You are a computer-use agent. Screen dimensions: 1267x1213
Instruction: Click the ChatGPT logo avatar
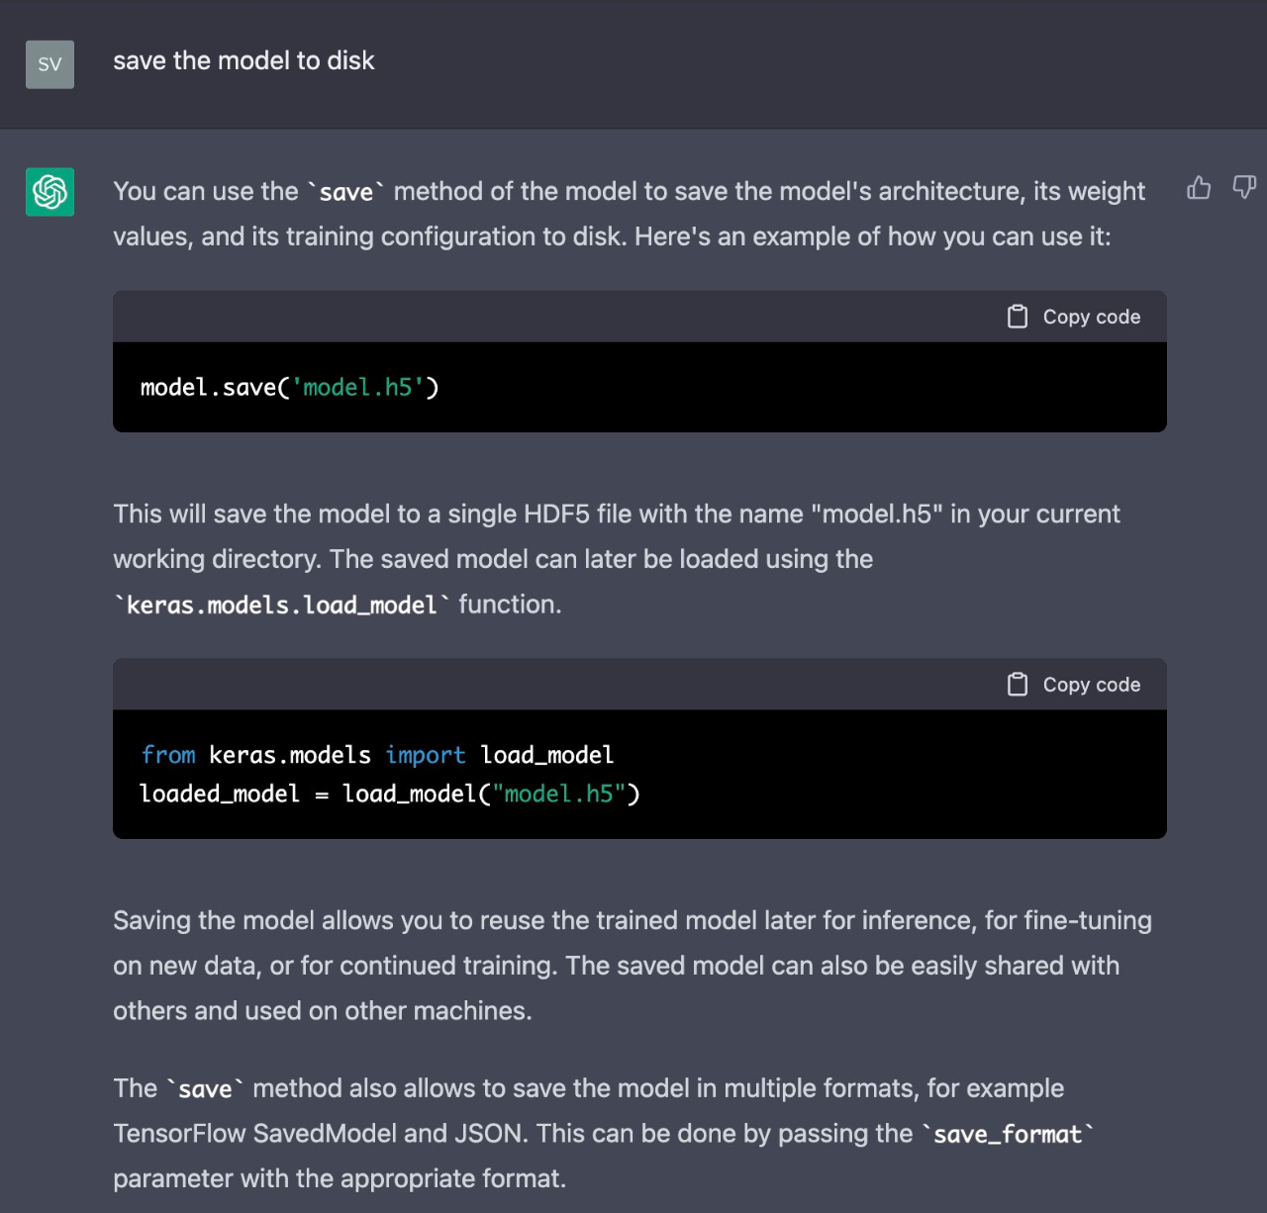click(49, 192)
